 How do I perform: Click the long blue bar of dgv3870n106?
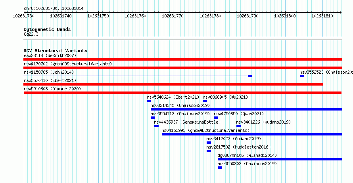(x=280, y=159)
